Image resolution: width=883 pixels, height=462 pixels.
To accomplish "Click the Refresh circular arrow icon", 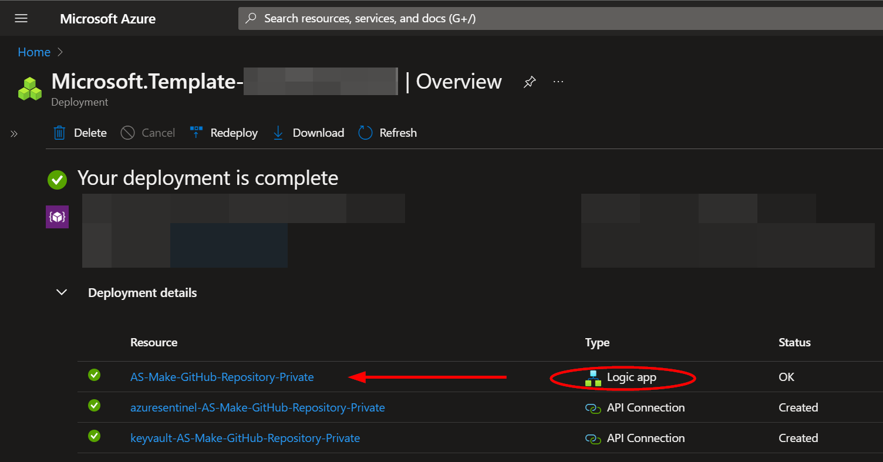I will pos(365,133).
